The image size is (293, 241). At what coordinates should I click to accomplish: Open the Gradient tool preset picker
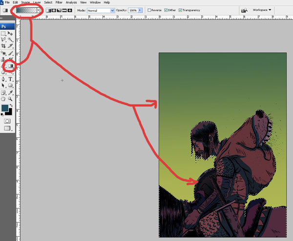tap(5, 10)
